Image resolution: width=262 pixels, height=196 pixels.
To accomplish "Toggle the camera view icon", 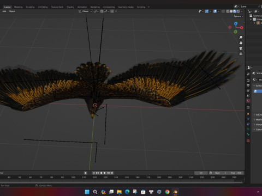I will (x=241, y=48).
